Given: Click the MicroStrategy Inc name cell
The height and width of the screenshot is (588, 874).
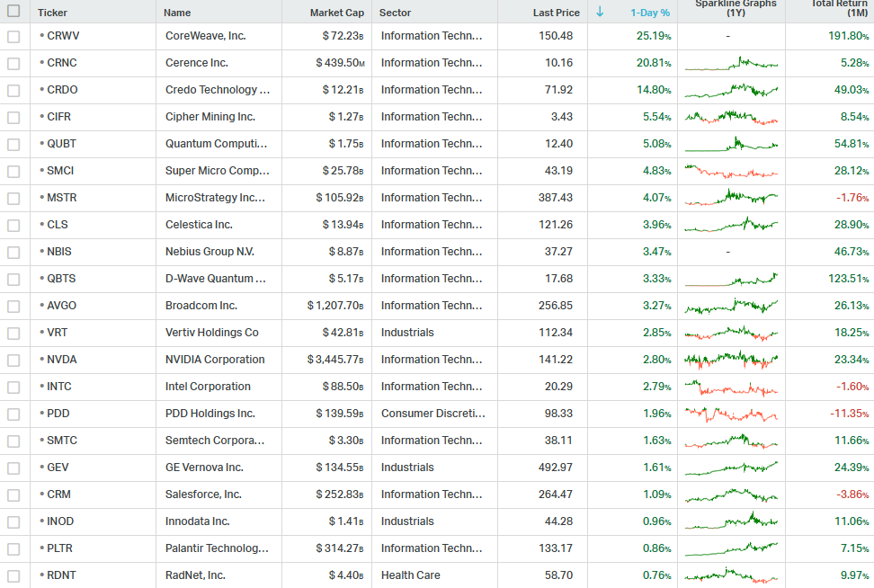Looking at the screenshot, I should click(215, 197).
